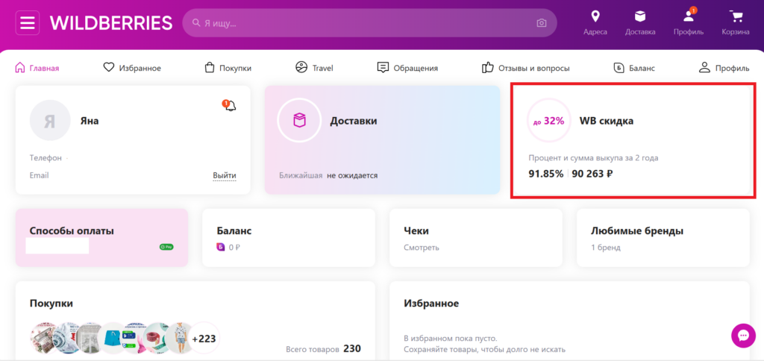Open the chat support bubble button
This screenshot has height=361, width=764.
pyautogui.click(x=744, y=336)
